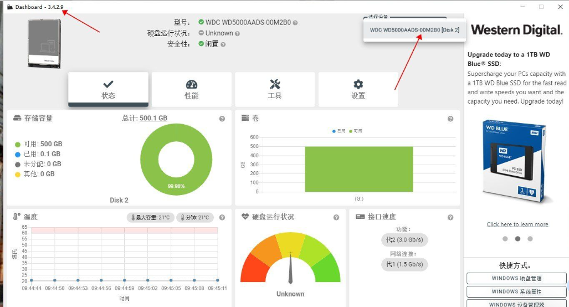Screen dimensions: 569x307
Task: Click the heartbeat icon in 硬盘运行状况 header
Action: point(245,217)
